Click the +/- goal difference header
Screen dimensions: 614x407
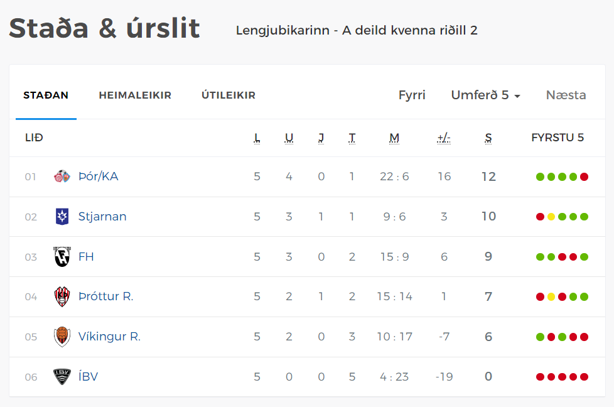coord(444,138)
